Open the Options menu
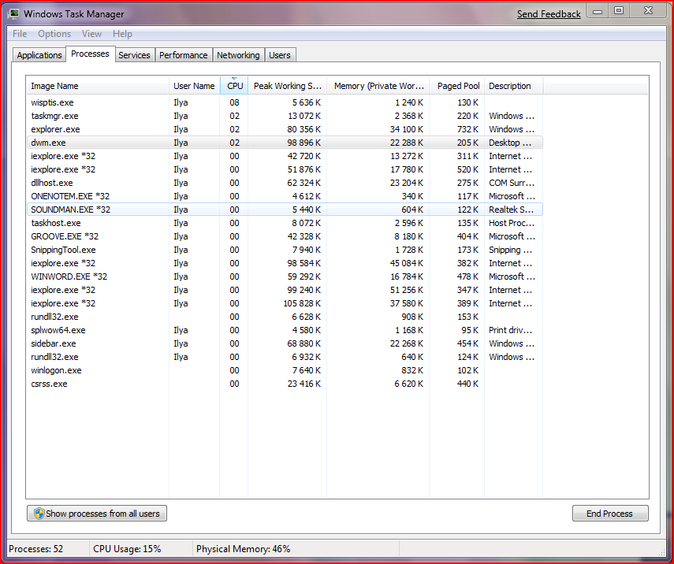 point(54,34)
